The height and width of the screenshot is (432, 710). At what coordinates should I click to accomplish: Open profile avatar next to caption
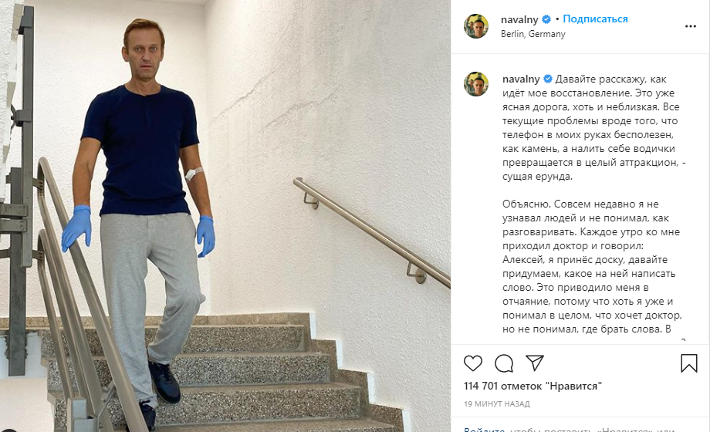coord(476,84)
